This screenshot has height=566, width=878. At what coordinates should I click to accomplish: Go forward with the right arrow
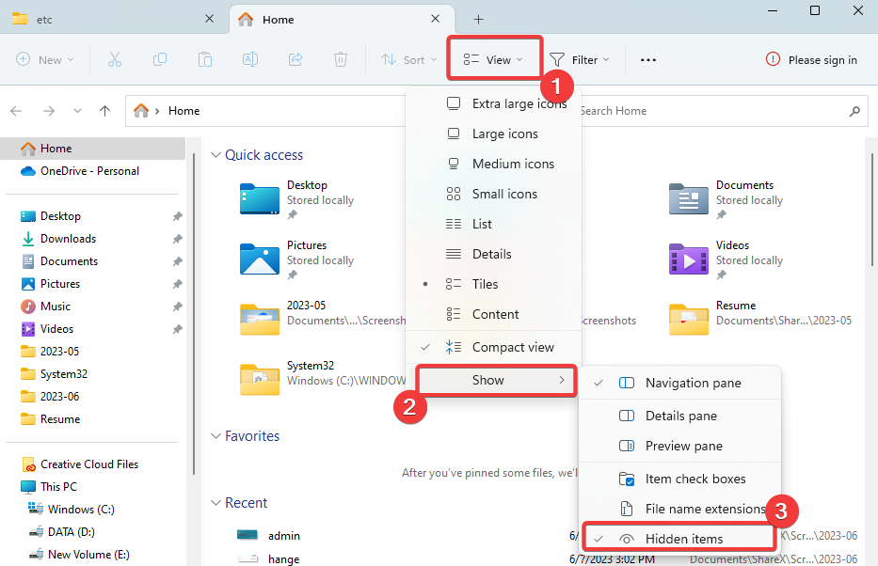[x=49, y=111]
